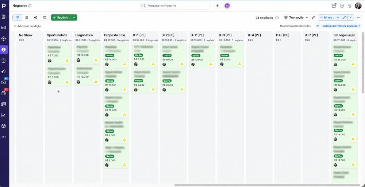Screen dimensions: 365x187
Task: Click Ganho badge on R$ 28.000 deal
Action: (x=338, y=55)
